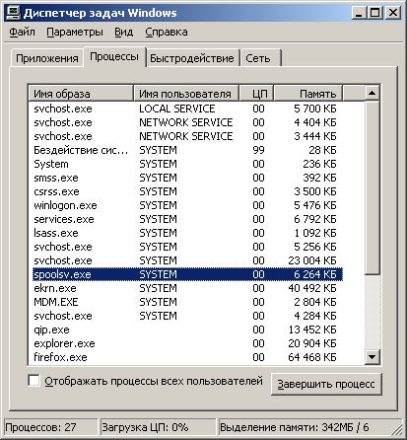
Task: Close the Task Manager window
Action: pos(392,13)
